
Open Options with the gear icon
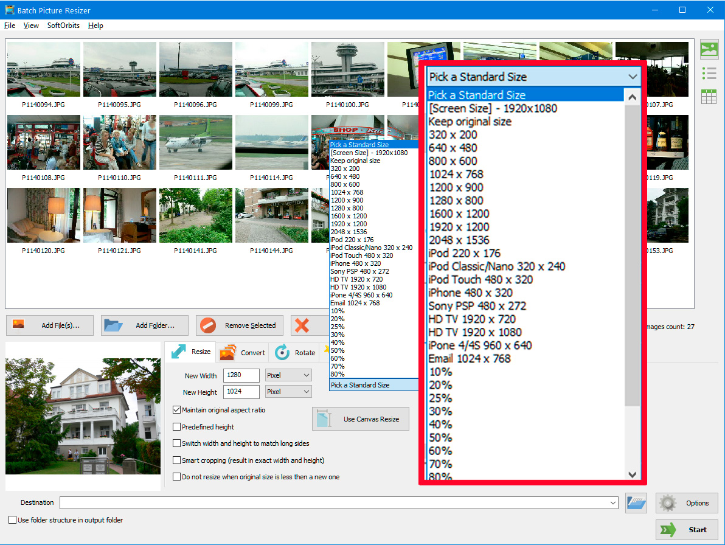pos(686,503)
